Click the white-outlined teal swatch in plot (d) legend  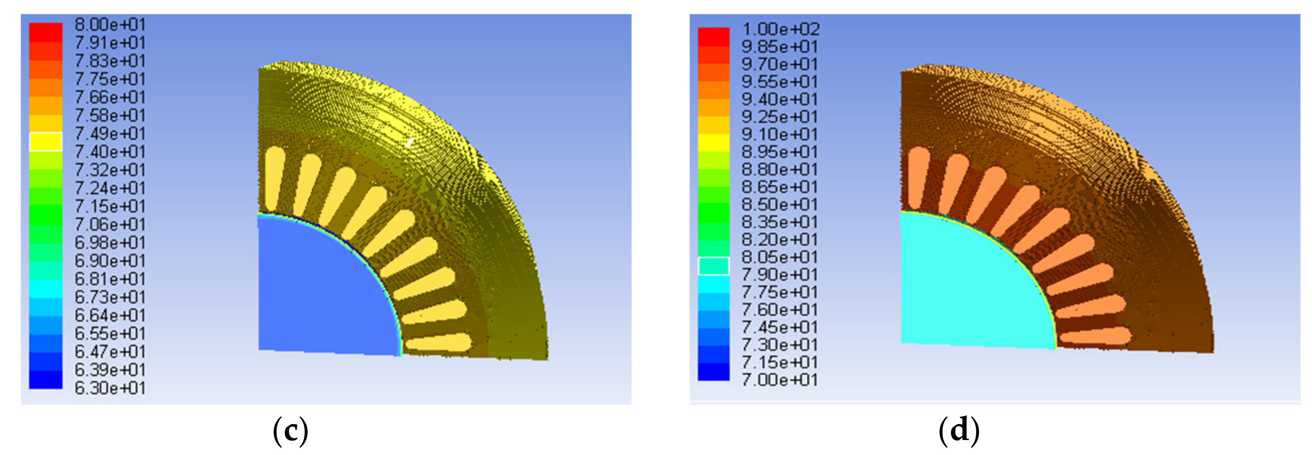pyautogui.click(x=714, y=266)
